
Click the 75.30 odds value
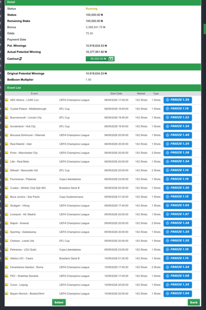pos(89,33)
